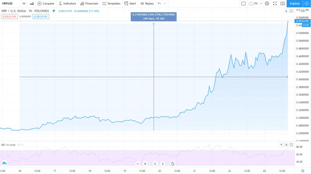Reset chart view with circular arrow

coord(173,164)
